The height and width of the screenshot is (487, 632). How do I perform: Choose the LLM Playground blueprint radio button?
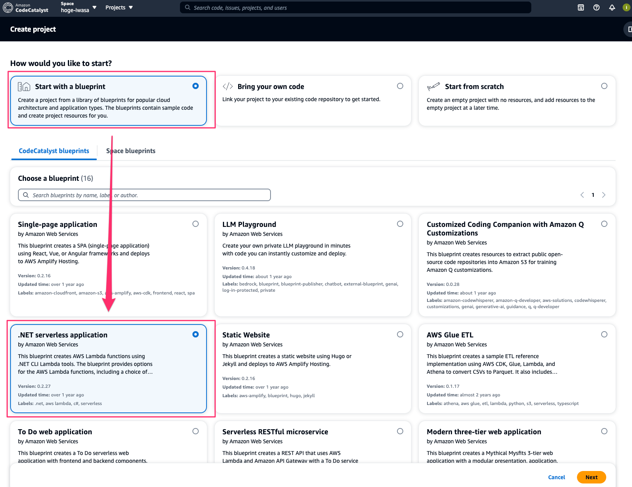click(x=400, y=224)
